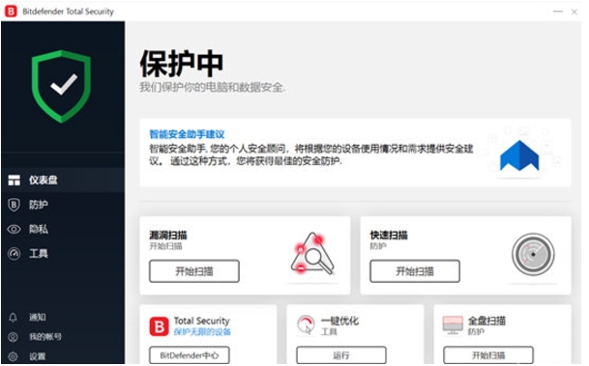This screenshot has height=366, width=589.
Task: Start scan under 漏洞扫描 card
Action: (x=194, y=271)
